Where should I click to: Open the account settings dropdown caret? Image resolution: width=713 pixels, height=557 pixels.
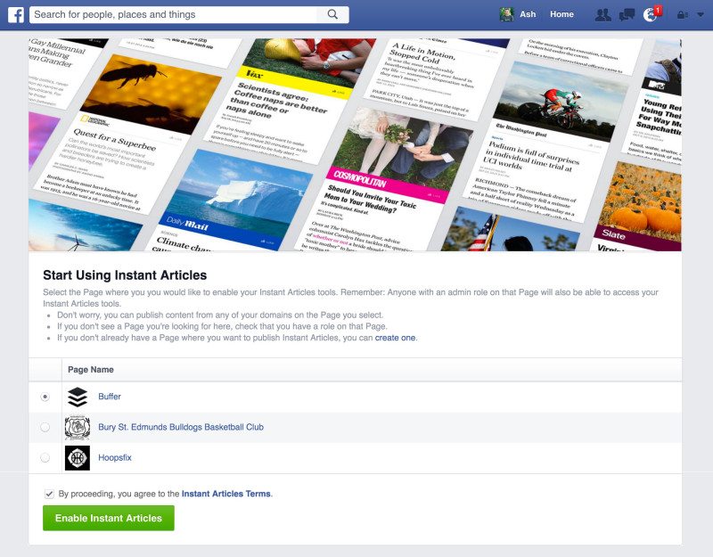(699, 13)
